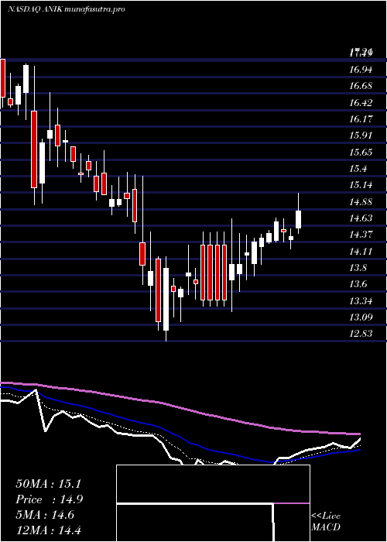Image resolution: width=387 pixels, height=542 pixels.
Task: Click the Price : 14.9 readout
Action: point(49,499)
